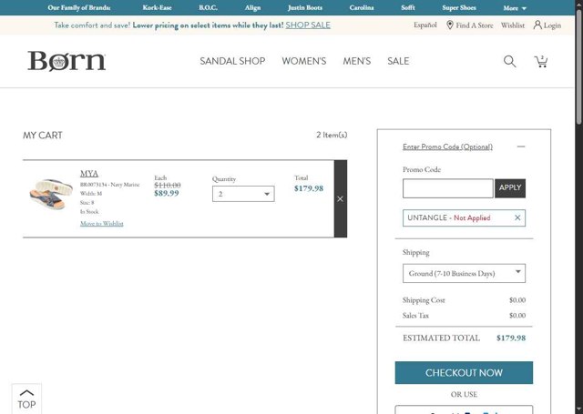Open the search magnifier icon
Viewport: 583px width, 414px height.
pos(510,61)
